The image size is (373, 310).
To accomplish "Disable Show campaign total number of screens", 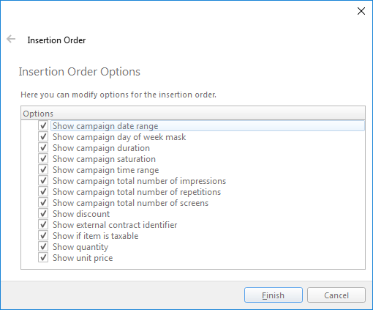I will 43,203.
